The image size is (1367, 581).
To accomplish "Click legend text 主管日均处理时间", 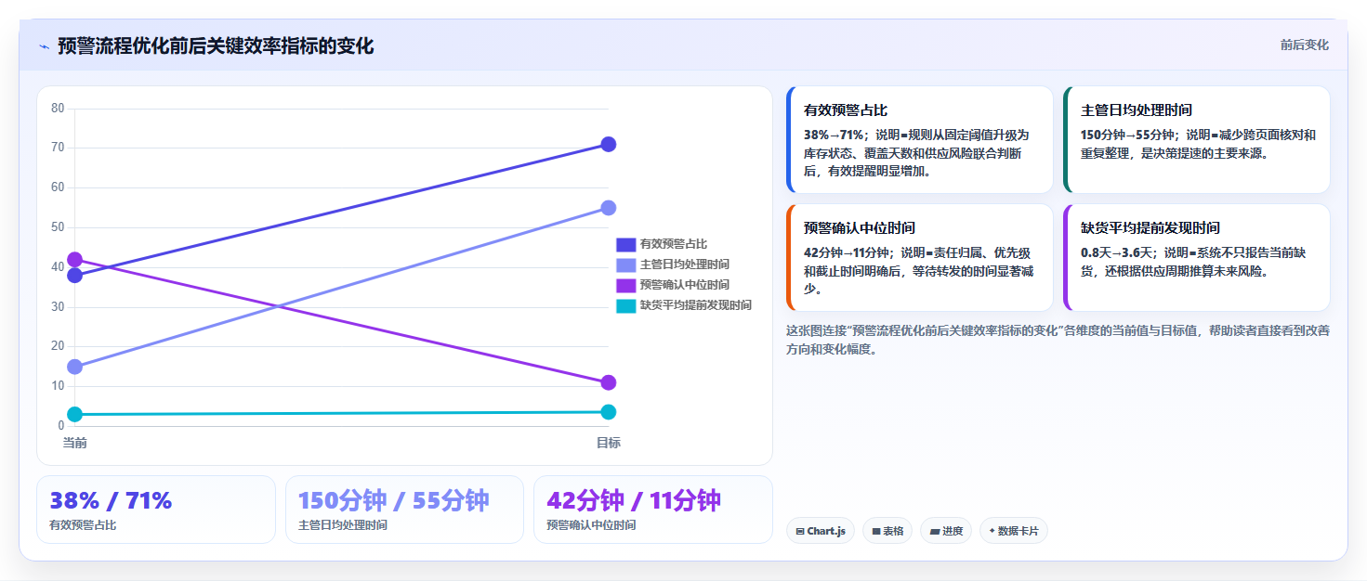I will click(685, 265).
